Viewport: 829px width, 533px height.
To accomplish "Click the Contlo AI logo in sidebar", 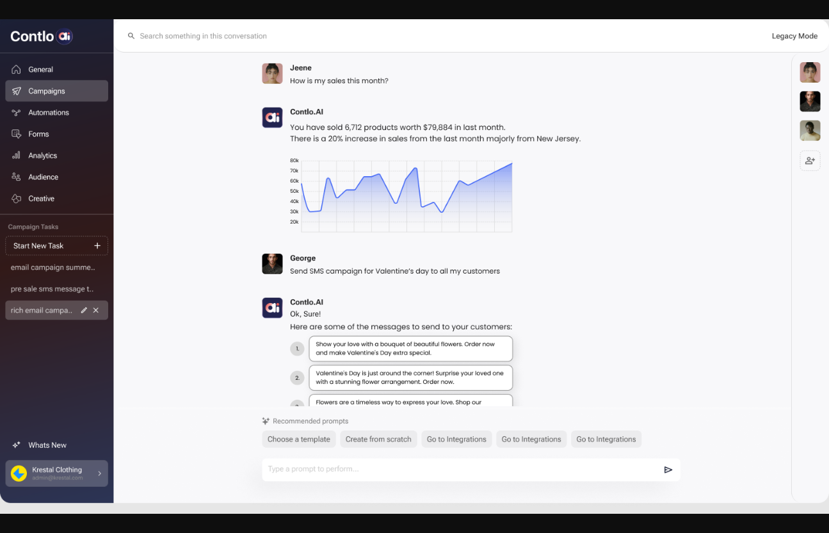I will (42, 37).
